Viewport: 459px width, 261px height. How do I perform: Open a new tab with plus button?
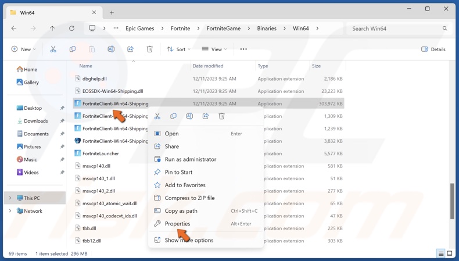tap(112, 13)
